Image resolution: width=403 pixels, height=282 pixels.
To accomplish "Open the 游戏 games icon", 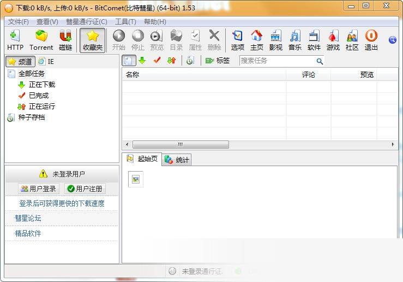I will point(333,40).
